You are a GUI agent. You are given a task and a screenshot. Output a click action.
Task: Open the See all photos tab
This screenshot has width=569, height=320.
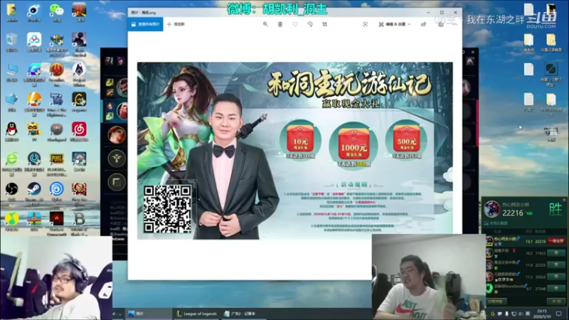pos(146,24)
